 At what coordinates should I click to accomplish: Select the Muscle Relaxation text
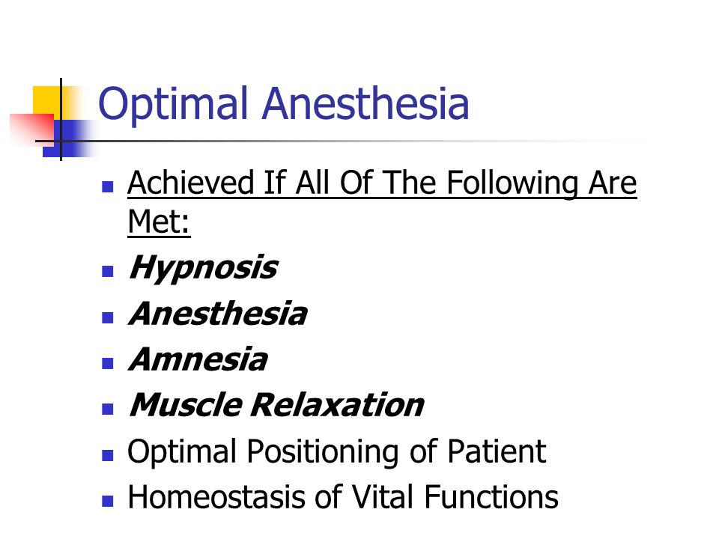pyautogui.click(x=276, y=406)
